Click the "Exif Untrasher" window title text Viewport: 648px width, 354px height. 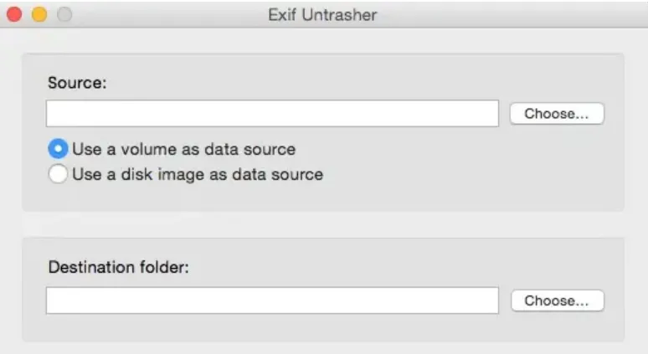click(322, 14)
